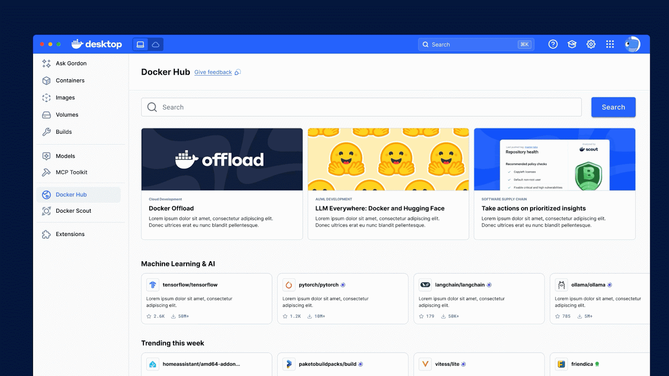669x376 pixels.
Task: Open the ollama/ollama repository name
Action: click(588, 285)
